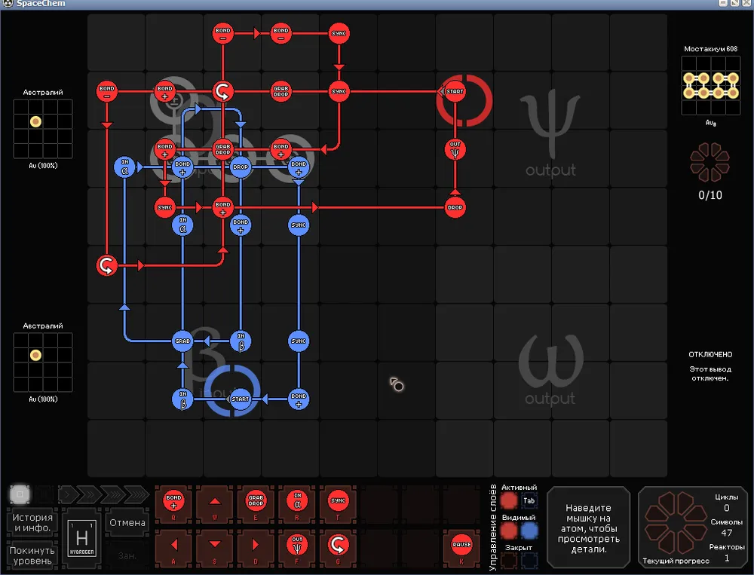Stop the simulation with the square button
This screenshot has width=754, height=575.
pyautogui.click(x=20, y=494)
